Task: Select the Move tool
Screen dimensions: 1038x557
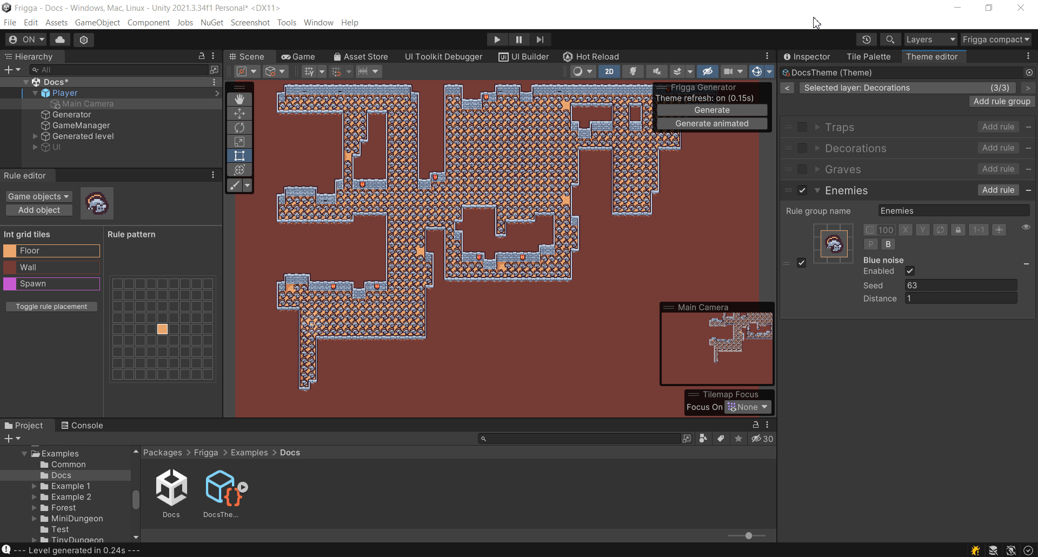Action: point(239,113)
